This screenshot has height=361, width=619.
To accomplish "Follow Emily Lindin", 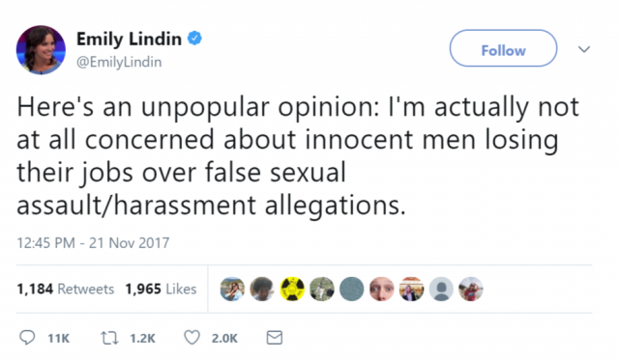I will click(503, 48).
